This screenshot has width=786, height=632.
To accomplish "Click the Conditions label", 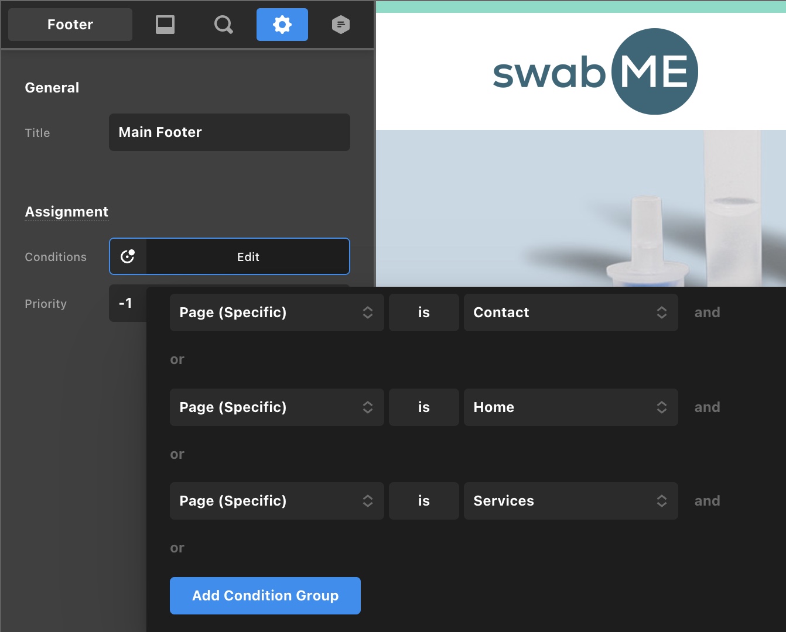I will click(56, 257).
